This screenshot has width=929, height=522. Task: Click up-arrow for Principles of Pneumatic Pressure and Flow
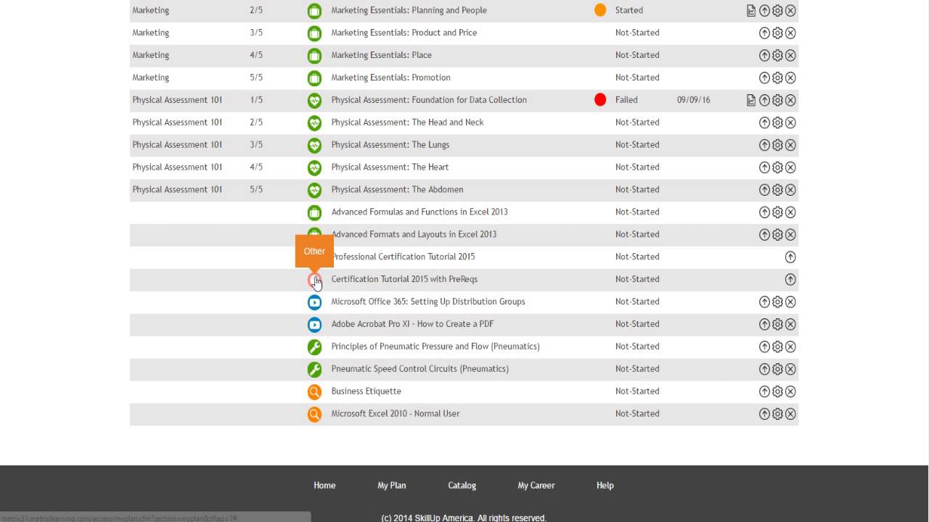[x=764, y=347]
